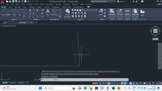Viewport: 162px width, 91px height.
Task: Open the Express Tools ribbon tab
Action: coord(67,7)
